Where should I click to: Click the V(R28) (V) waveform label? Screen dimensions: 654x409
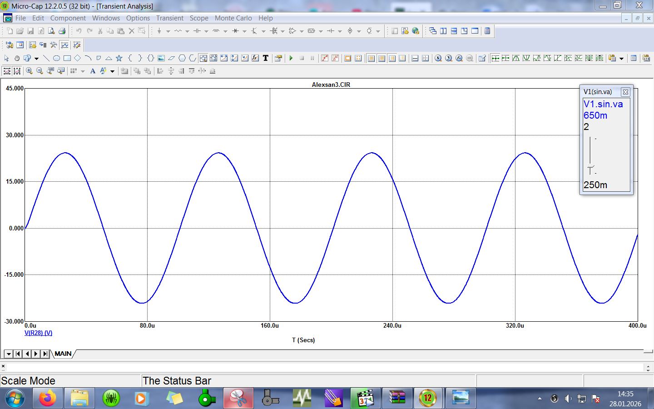point(38,333)
